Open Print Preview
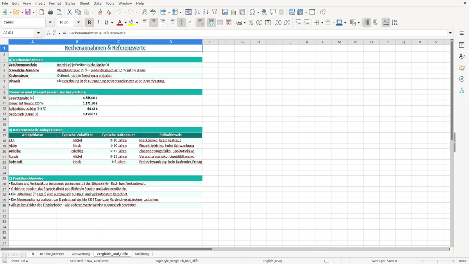469x264 pixels. pyautogui.click(x=59, y=12)
